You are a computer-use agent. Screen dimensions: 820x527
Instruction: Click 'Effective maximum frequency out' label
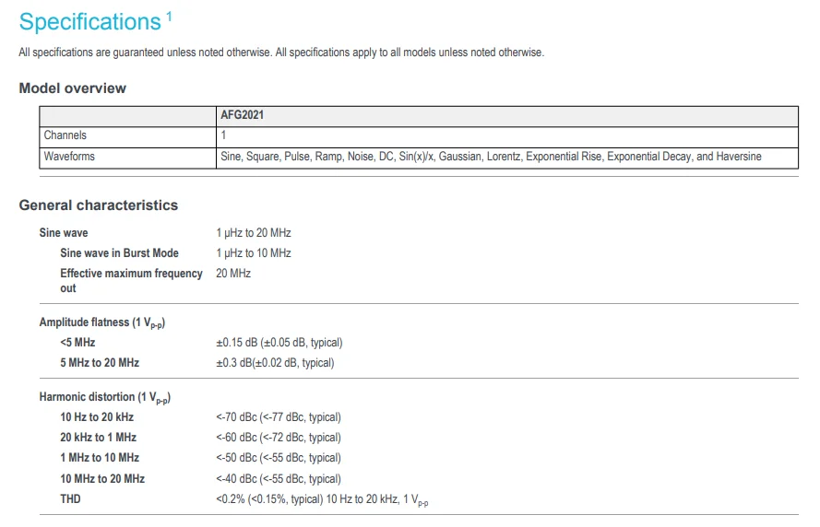coord(131,280)
